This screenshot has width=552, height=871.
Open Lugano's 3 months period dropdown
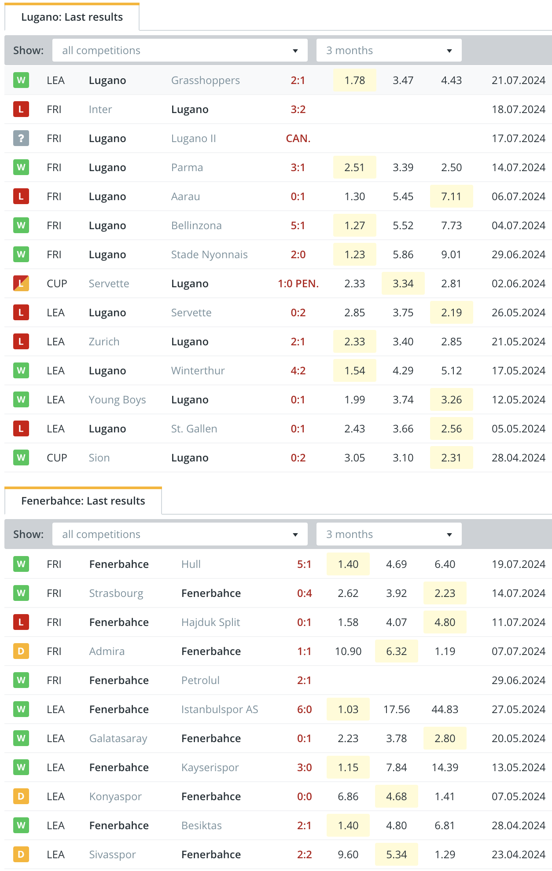pos(389,50)
